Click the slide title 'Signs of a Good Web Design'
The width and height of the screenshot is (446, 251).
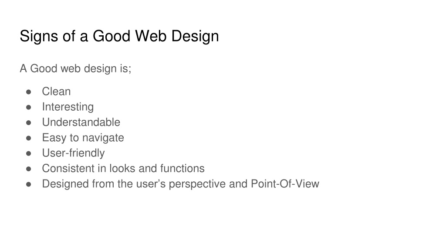point(119,37)
